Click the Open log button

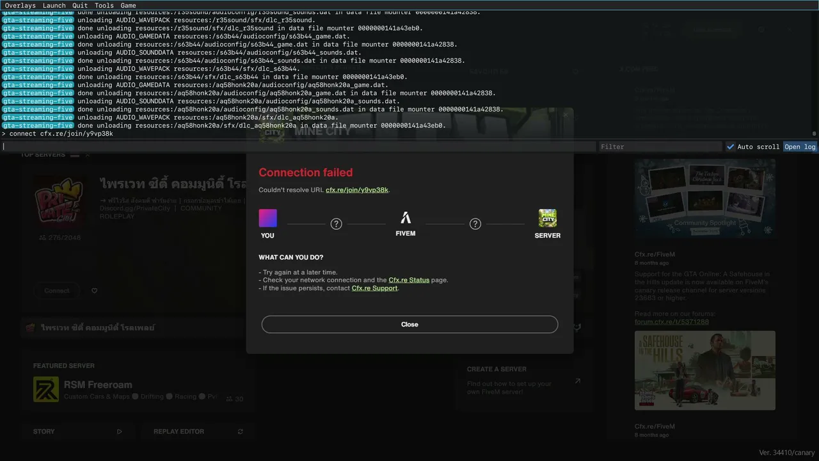[800, 147]
